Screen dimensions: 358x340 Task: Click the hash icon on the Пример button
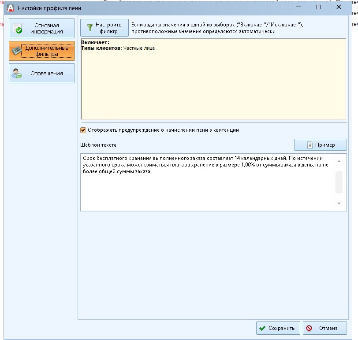310,145
